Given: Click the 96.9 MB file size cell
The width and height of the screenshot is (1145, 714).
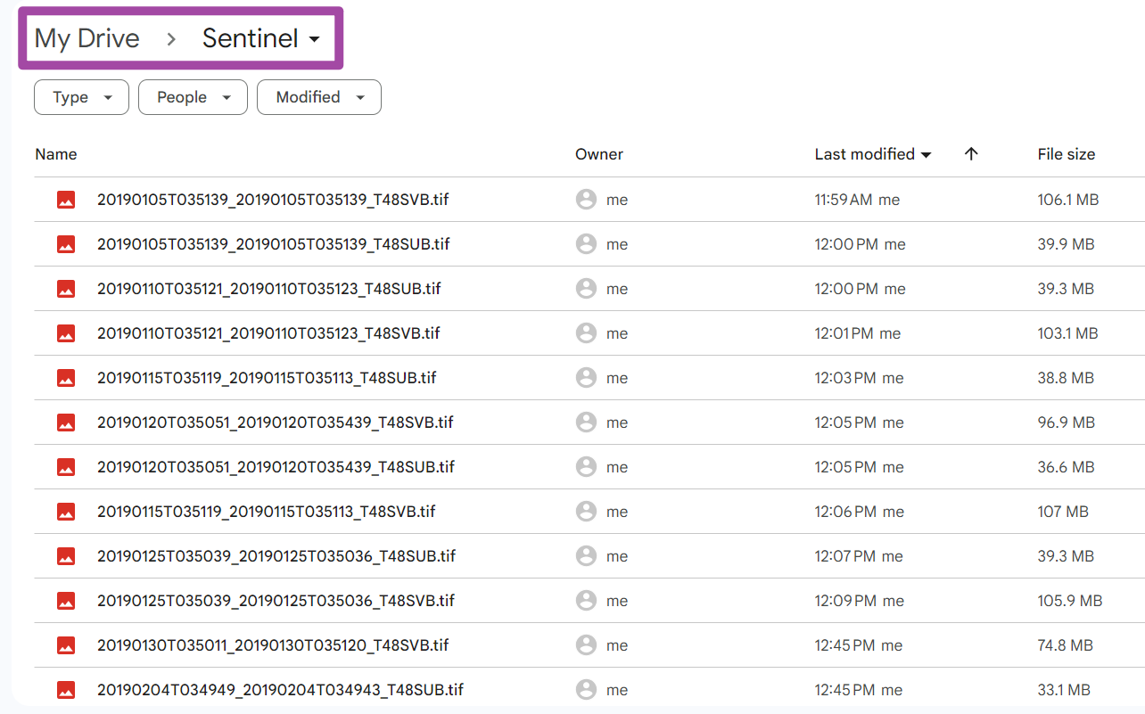Looking at the screenshot, I should click(1066, 423).
